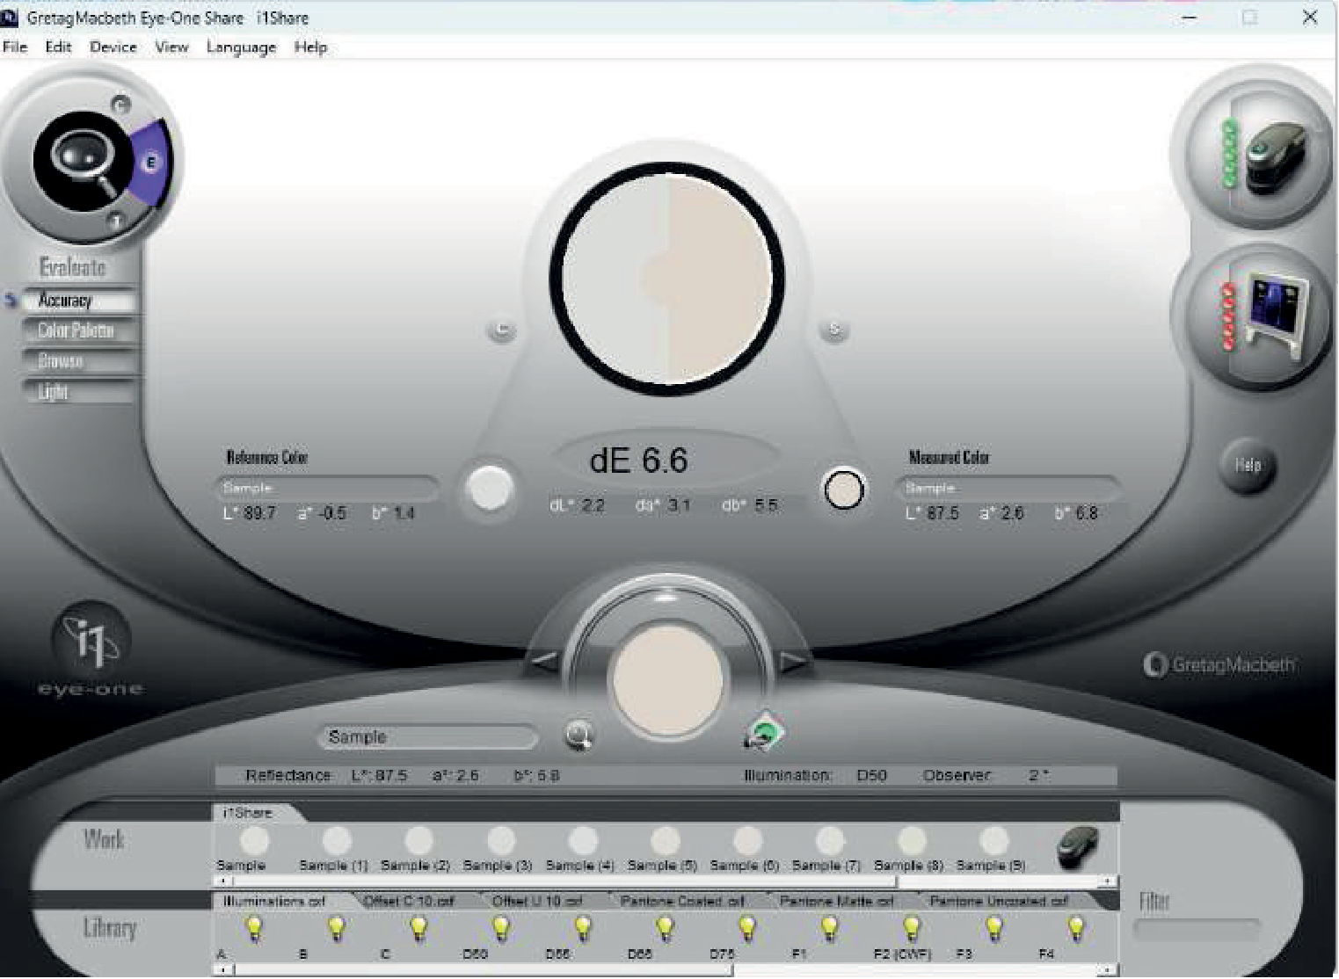The width and height of the screenshot is (1339, 979).
Task: Select the Accuracy mode button
Action: coord(79,301)
